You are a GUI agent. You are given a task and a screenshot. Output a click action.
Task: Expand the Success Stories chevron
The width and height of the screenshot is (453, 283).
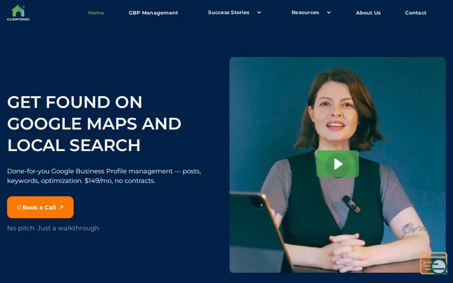coord(259,12)
